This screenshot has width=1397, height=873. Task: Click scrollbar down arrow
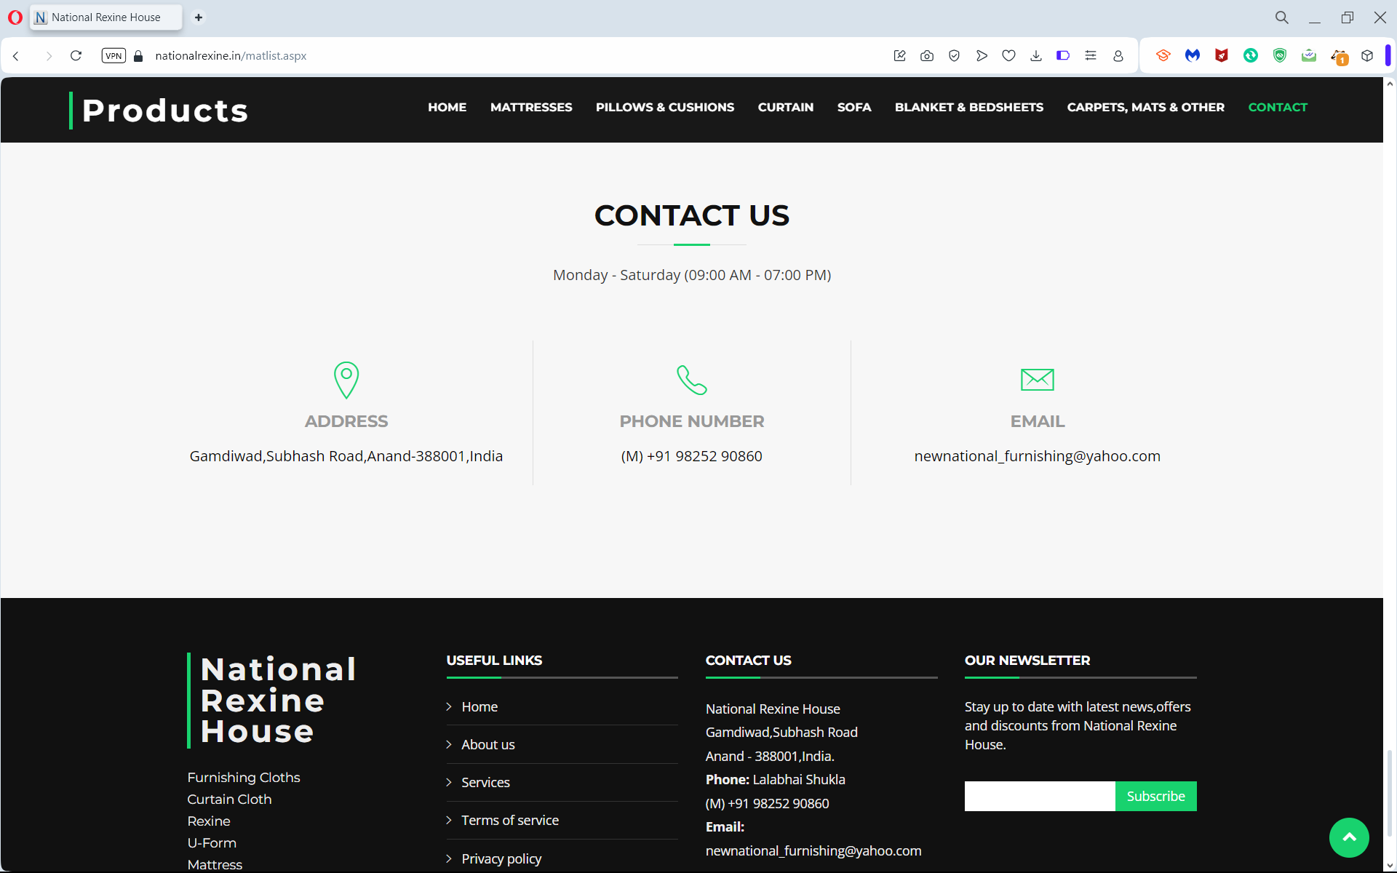point(1390,866)
